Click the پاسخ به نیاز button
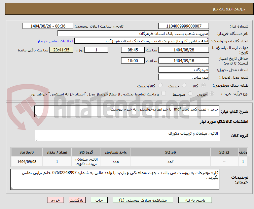Image resolution: width=254 pixels, height=209 pixels. point(195,200)
